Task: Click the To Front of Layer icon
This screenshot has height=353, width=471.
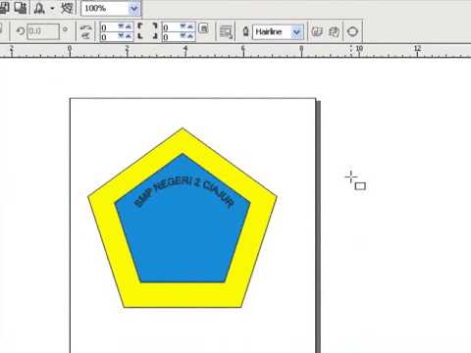Action: click(317, 31)
